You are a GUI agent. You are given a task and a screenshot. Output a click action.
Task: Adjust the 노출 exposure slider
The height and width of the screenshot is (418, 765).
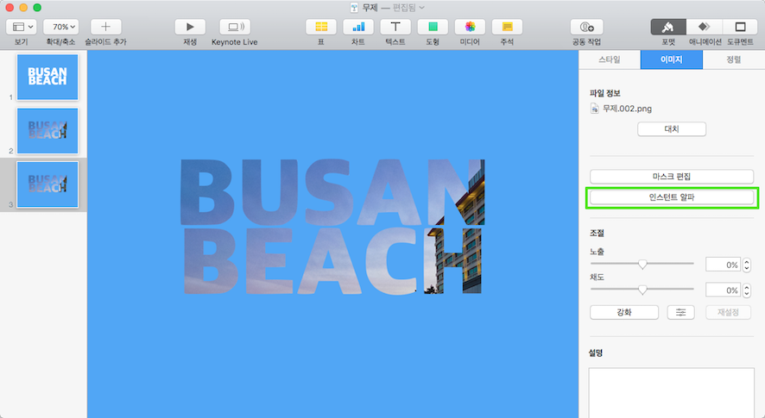642,264
